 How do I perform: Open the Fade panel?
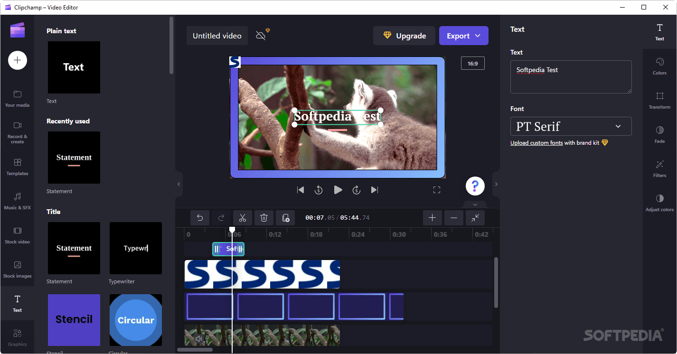[659, 134]
